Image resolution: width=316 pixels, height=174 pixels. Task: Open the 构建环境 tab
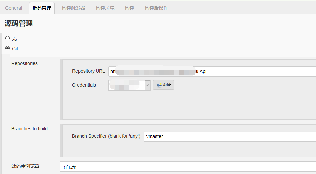105,8
